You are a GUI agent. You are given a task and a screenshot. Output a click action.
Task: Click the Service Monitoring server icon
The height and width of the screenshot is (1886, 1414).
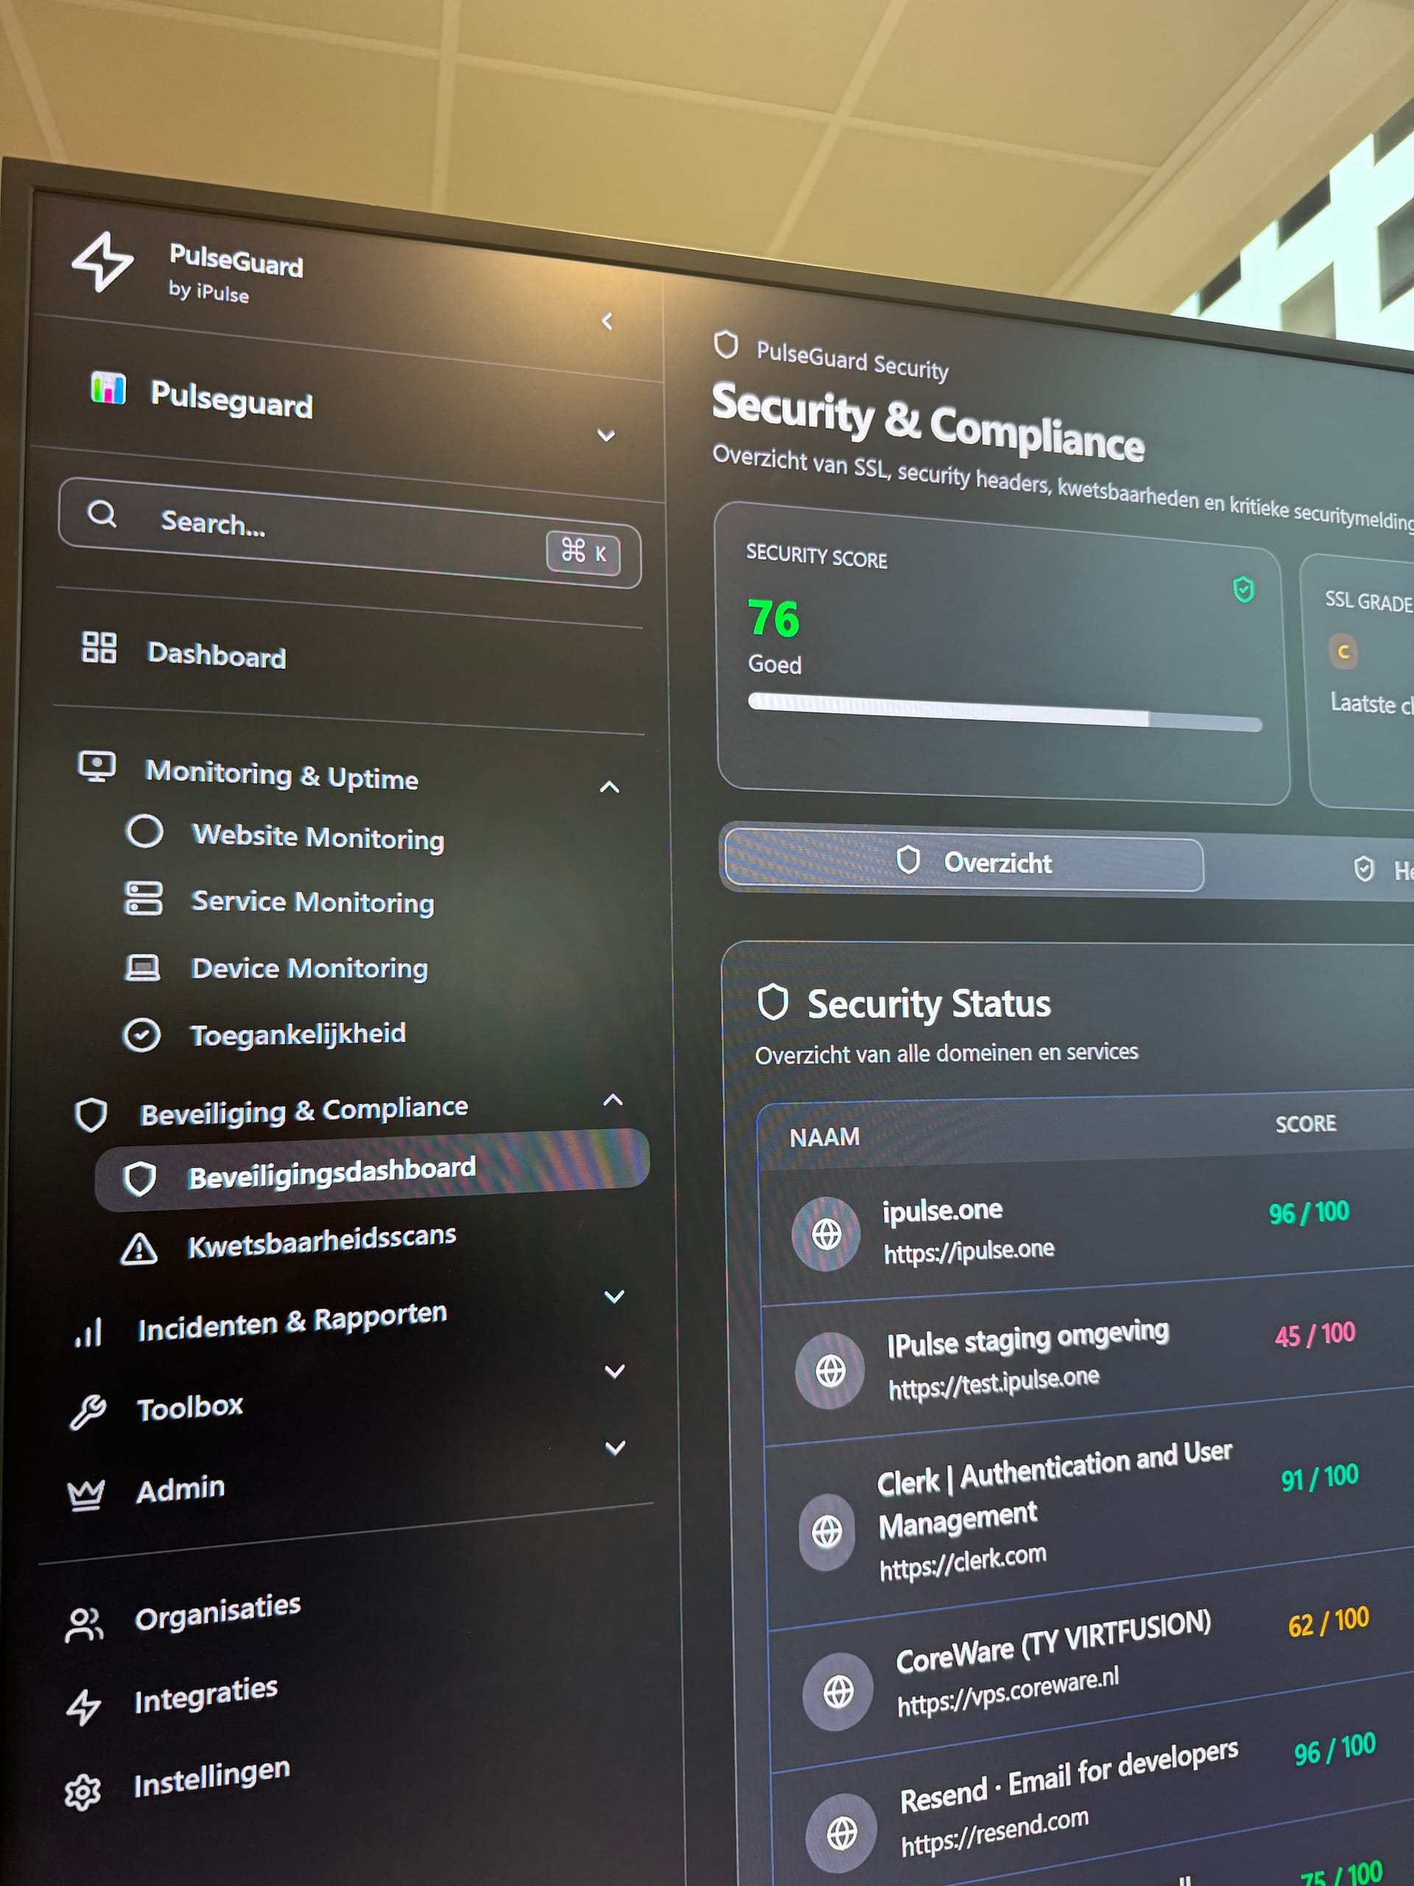tap(143, 899)
